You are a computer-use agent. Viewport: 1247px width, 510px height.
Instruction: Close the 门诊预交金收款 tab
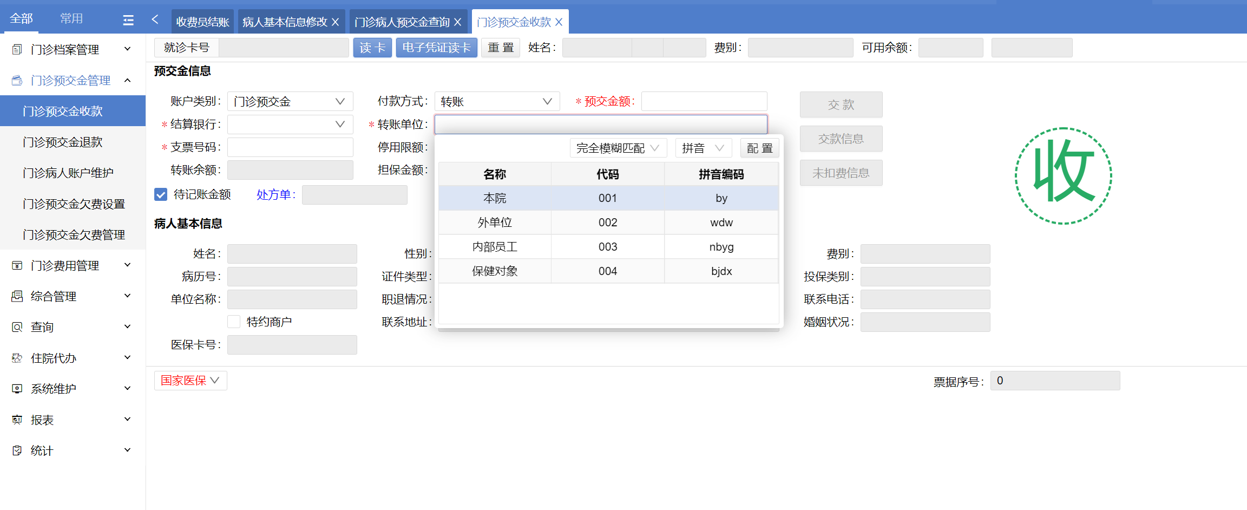pos(559,22)
